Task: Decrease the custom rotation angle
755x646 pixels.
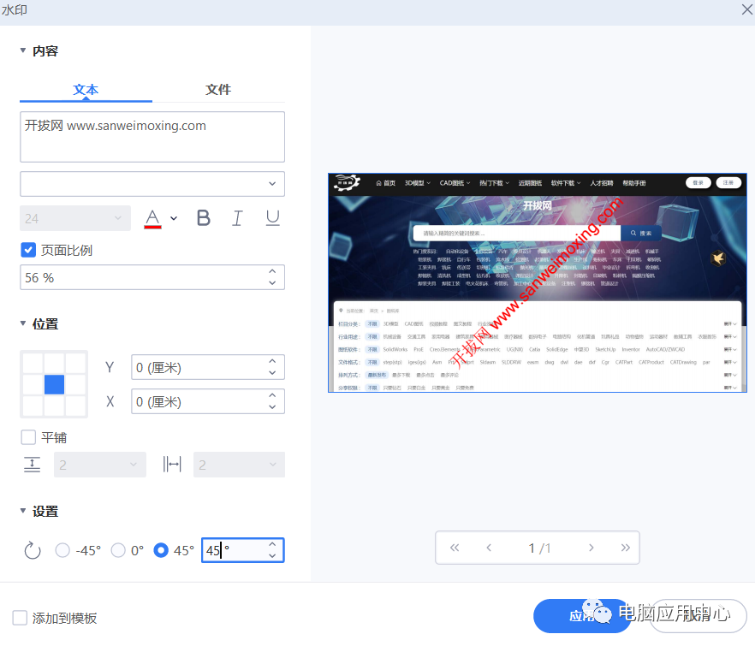Action: [x=272, y=556]
